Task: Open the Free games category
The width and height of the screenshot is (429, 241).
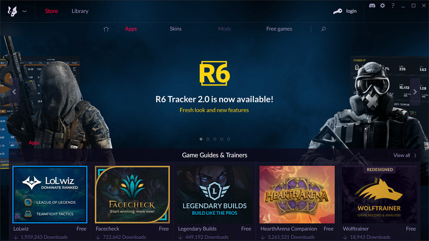Action: (x=279, y=29)
